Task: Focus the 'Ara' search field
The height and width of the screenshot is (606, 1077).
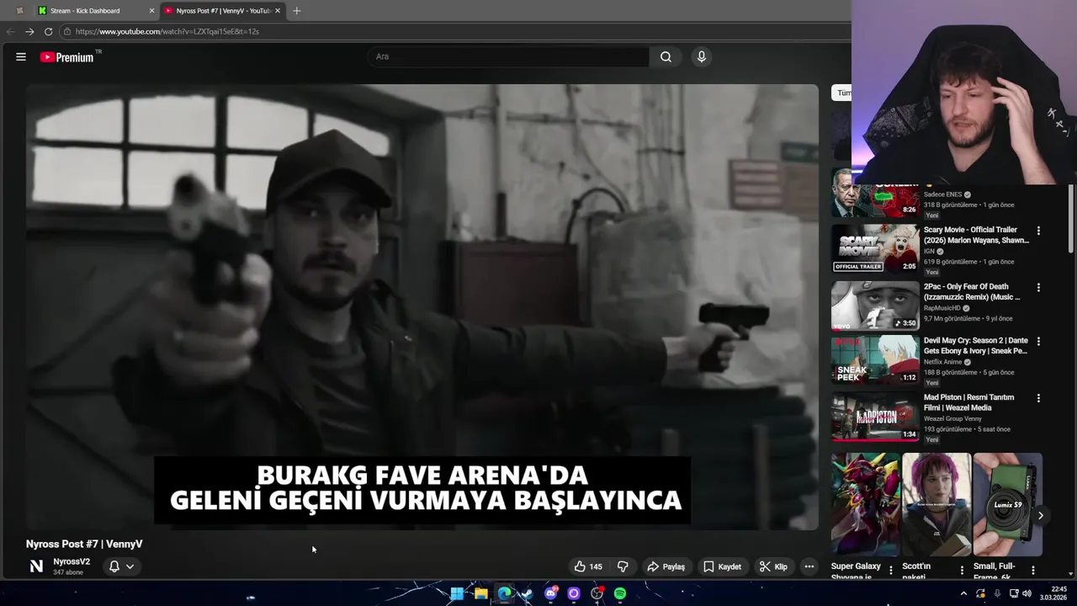Action: tap(507, 57)
